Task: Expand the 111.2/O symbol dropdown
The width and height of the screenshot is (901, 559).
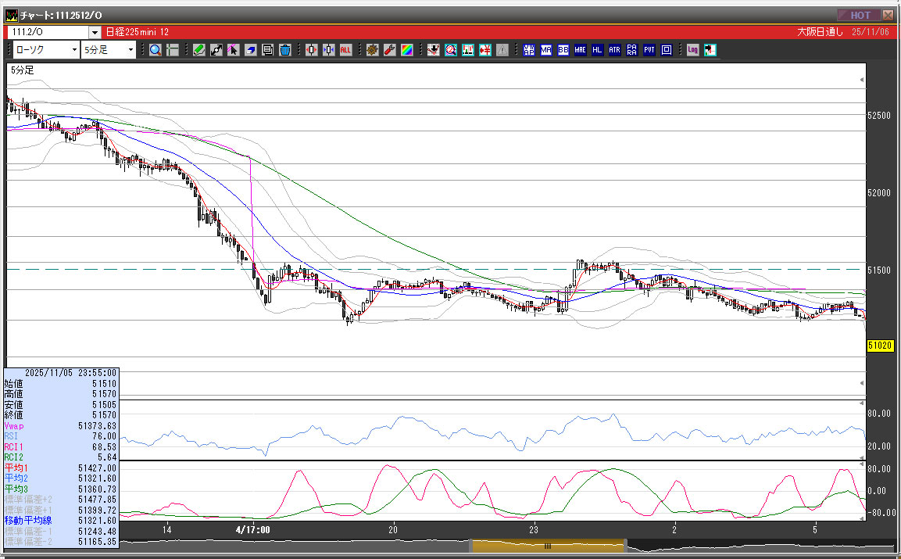Action: [x=95, y=32]
